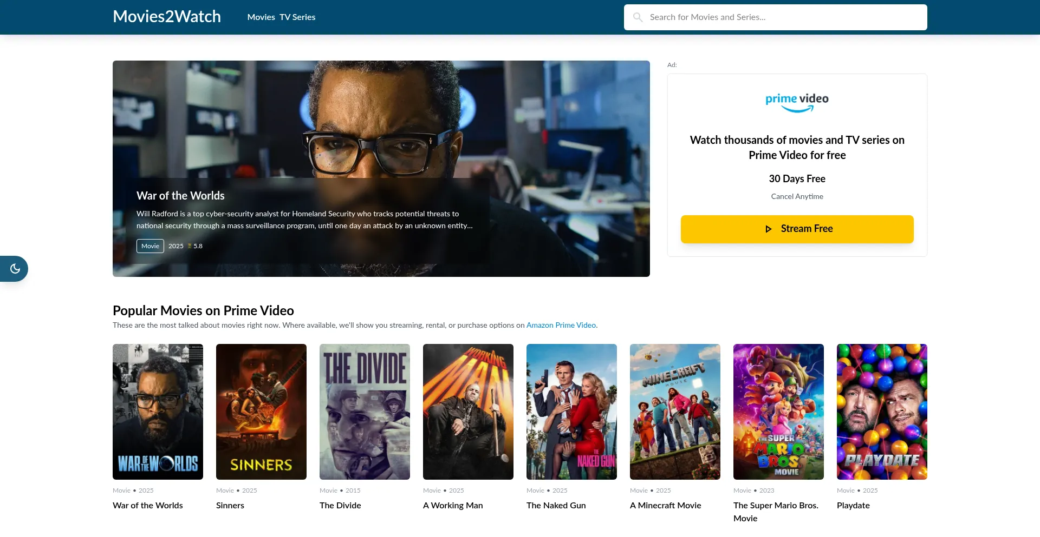Open the Movies menu item
The height and width of the screenshot is (537, 1040).
pyautogui.click(x=261, y=17)
